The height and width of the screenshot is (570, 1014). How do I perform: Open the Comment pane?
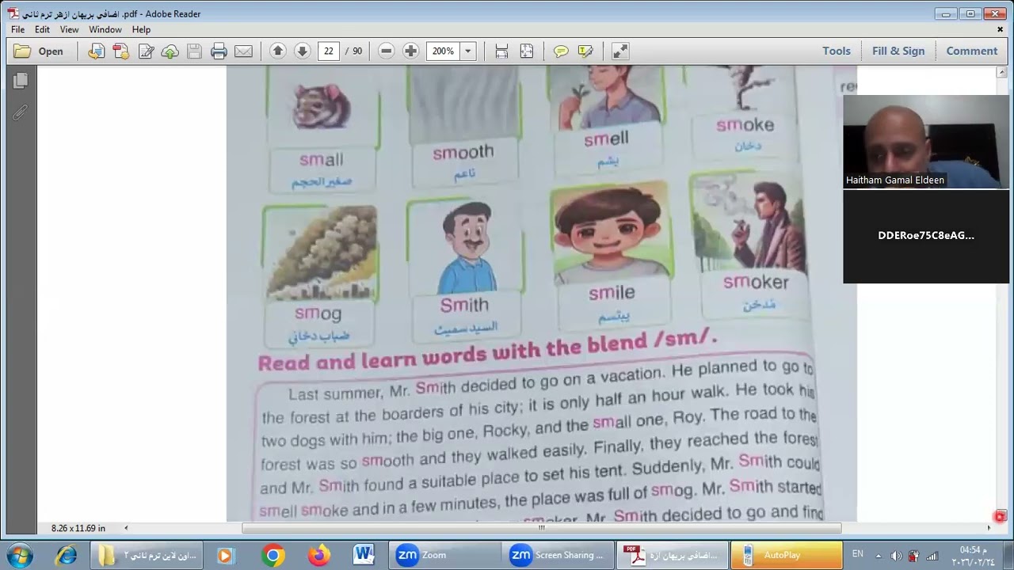(x=972, y=51)
